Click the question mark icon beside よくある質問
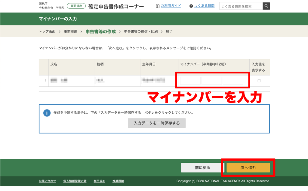Screen dimensions: 308x191 click(x=191, y=6)
